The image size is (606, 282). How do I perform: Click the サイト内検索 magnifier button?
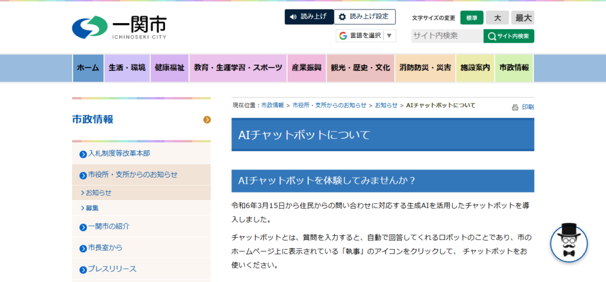[x=508, y=36]
